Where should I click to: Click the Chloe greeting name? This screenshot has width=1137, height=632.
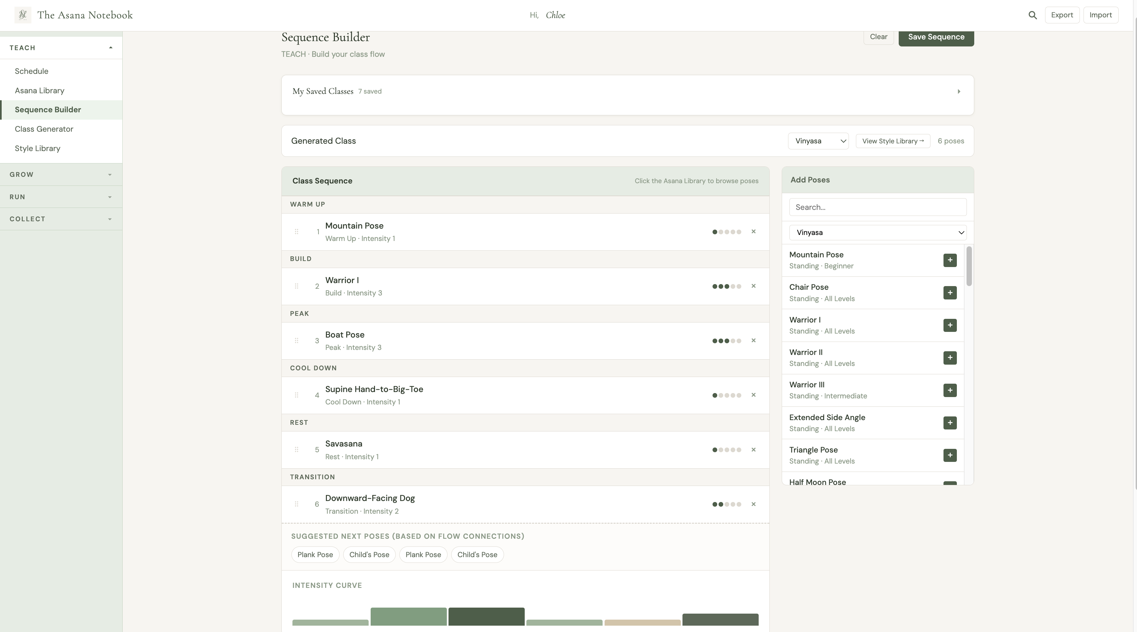[x=555, y=15]
